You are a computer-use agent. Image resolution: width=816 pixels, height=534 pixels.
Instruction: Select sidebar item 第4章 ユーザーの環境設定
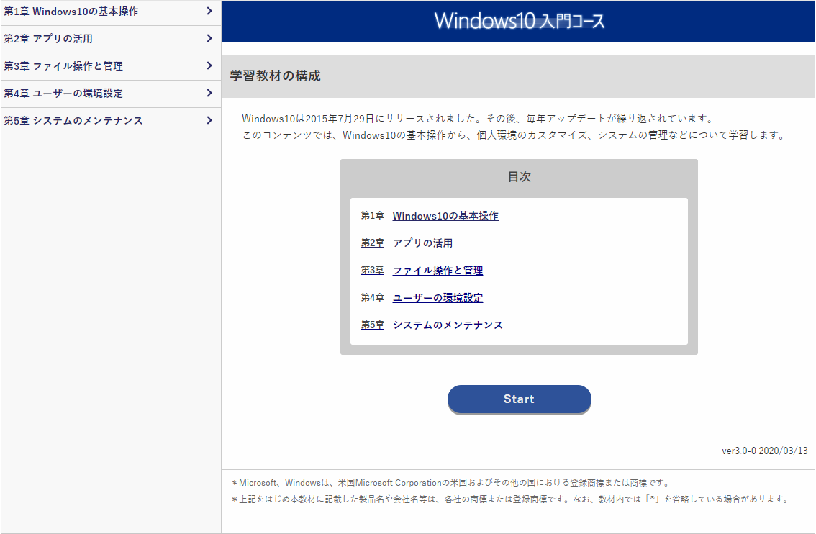coord(111,93)
